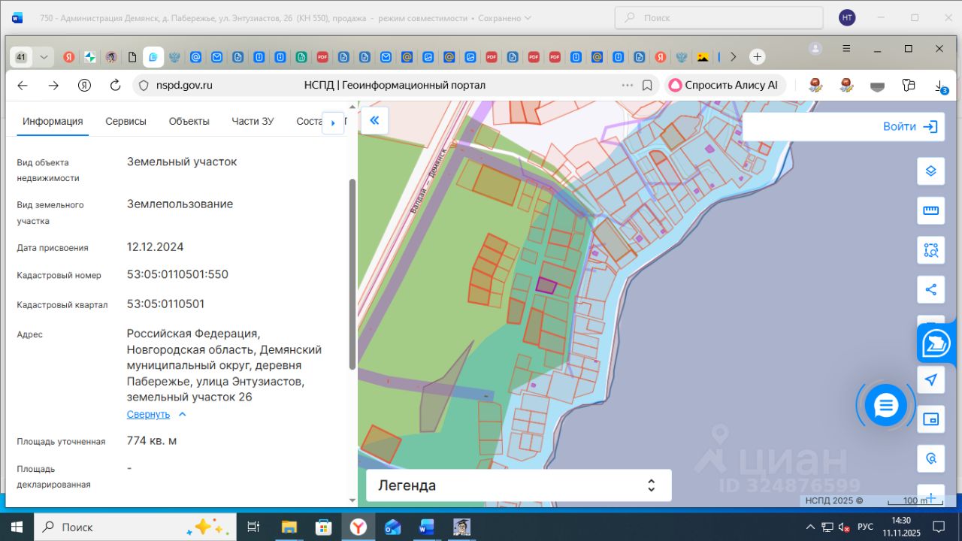
Task: Click the share map icon
Action: tap(930, 289)
